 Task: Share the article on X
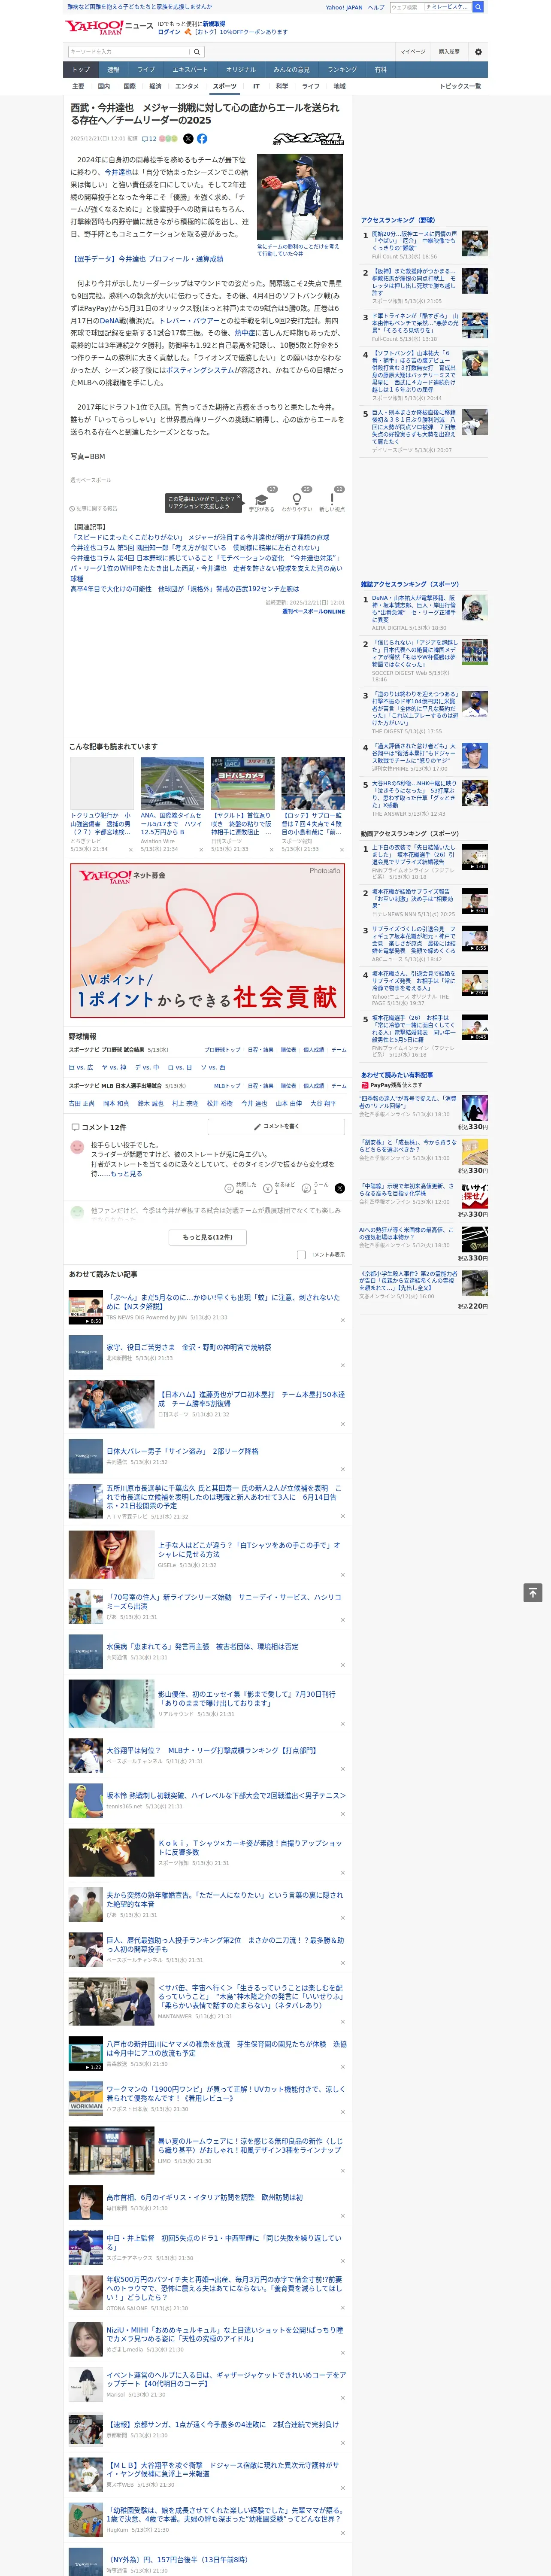coord(188,139)
